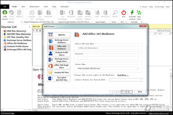Image resolution: width=173 pixels, height=115 pixels.
Task: Open Visit Home Page link
Action: tap(8, 113)
